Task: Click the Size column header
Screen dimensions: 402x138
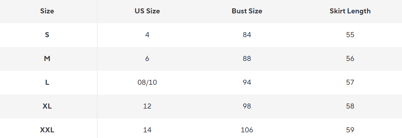Action: (47, 11)
